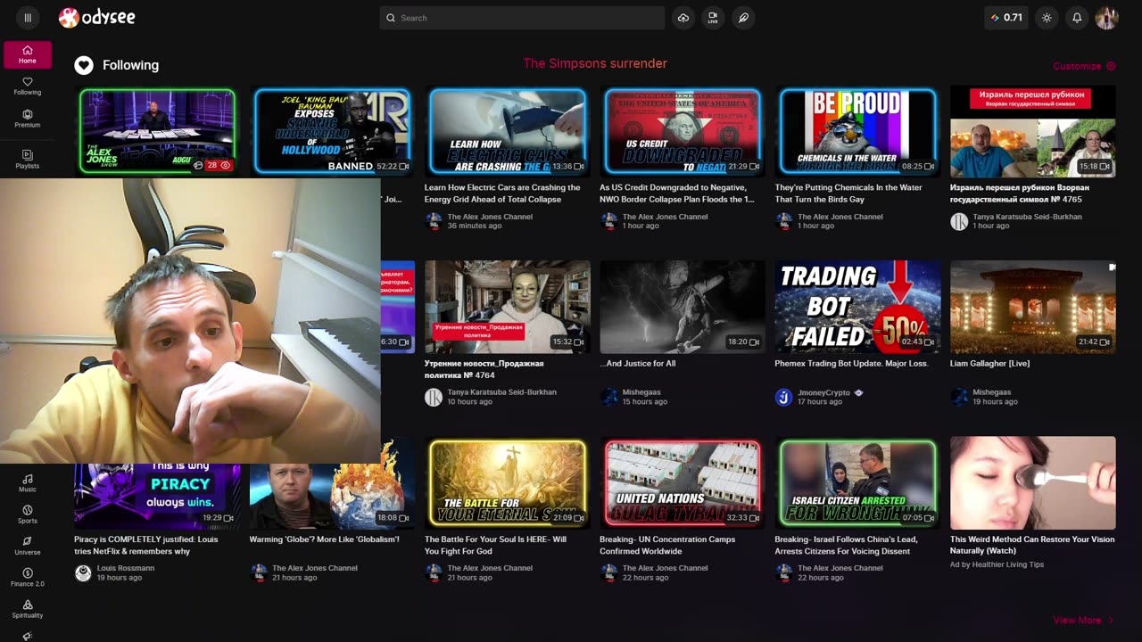Toggle the light/dark theme sun icon

[x=1047, y=18]
